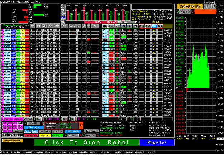This screenshot has width=224, height=155.
Task: Open the chart icon for the AUDNZD row
Action: click(2, 39)
